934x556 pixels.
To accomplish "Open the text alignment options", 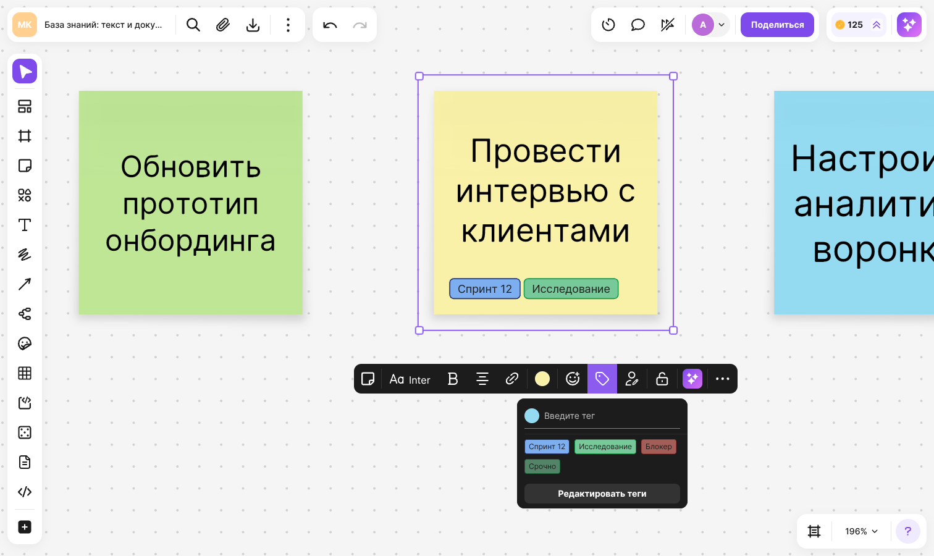I will click(x=482, y=379).
